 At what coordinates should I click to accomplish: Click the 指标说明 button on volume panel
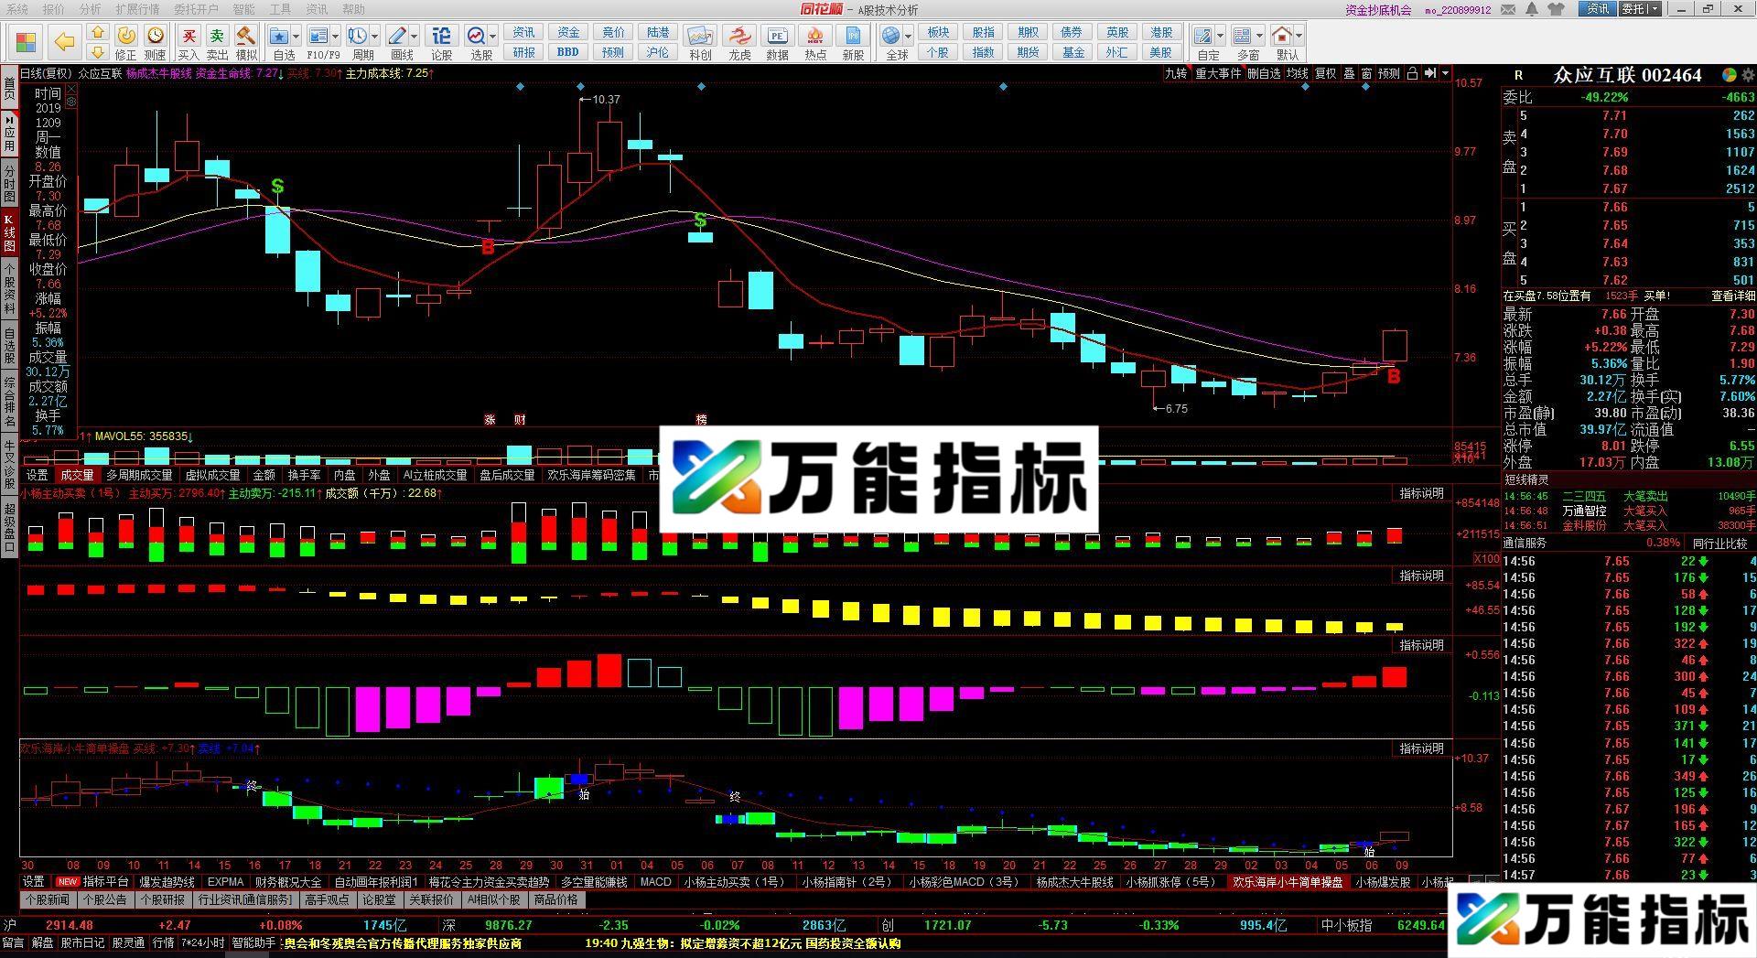pyautogui.click(x=1421, y=492)
